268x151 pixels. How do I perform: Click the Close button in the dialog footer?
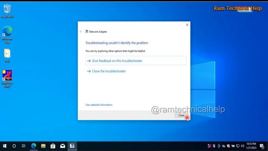click(181, 115)
